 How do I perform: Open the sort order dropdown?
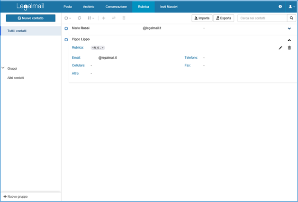click(x=90, y=18)
